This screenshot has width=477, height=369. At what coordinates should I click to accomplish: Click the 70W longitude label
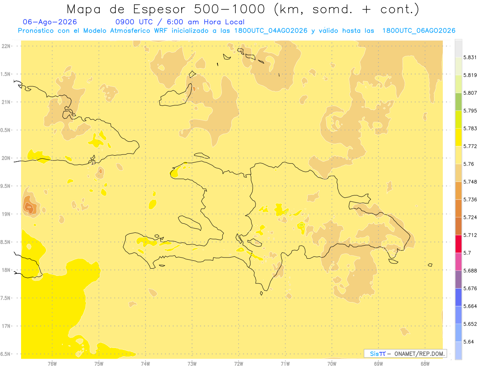point(332,364)
